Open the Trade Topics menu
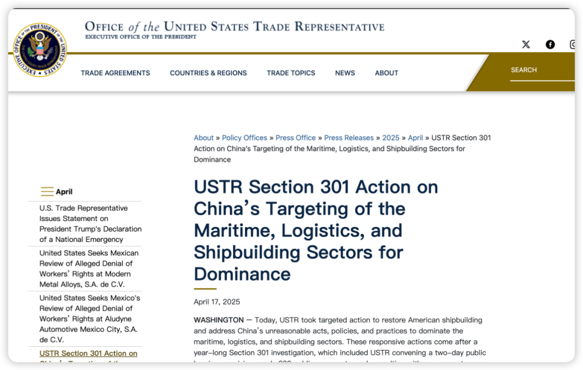 [291, 73]
